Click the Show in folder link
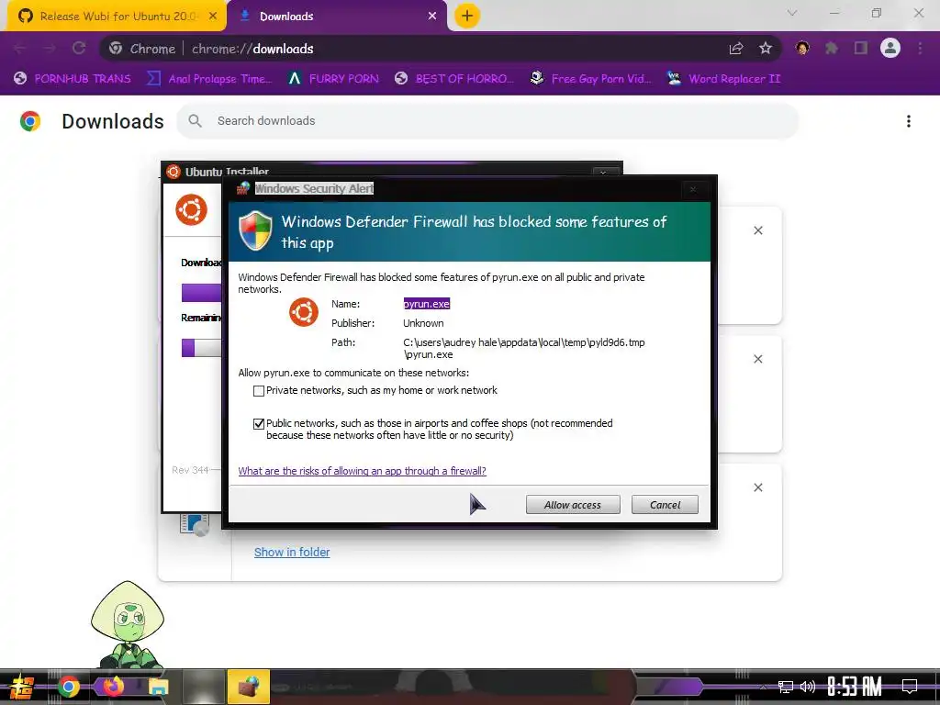The image size is (940, 705). click(x=292, y=552)
